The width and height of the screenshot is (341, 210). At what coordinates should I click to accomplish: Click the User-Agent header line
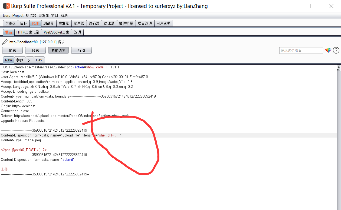(74, 77)
